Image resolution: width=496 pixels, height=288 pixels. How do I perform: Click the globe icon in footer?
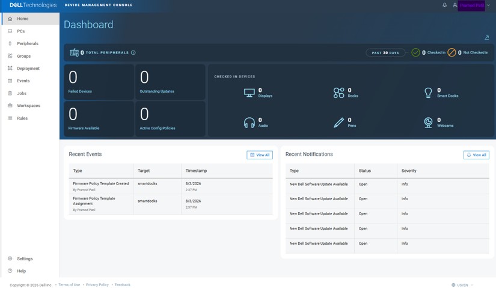[x=453, y=285]
